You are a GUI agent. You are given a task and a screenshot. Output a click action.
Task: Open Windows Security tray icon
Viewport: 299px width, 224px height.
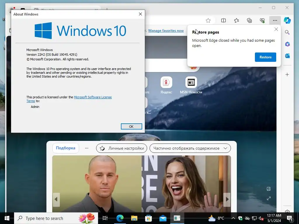click(x=240, y=218)
